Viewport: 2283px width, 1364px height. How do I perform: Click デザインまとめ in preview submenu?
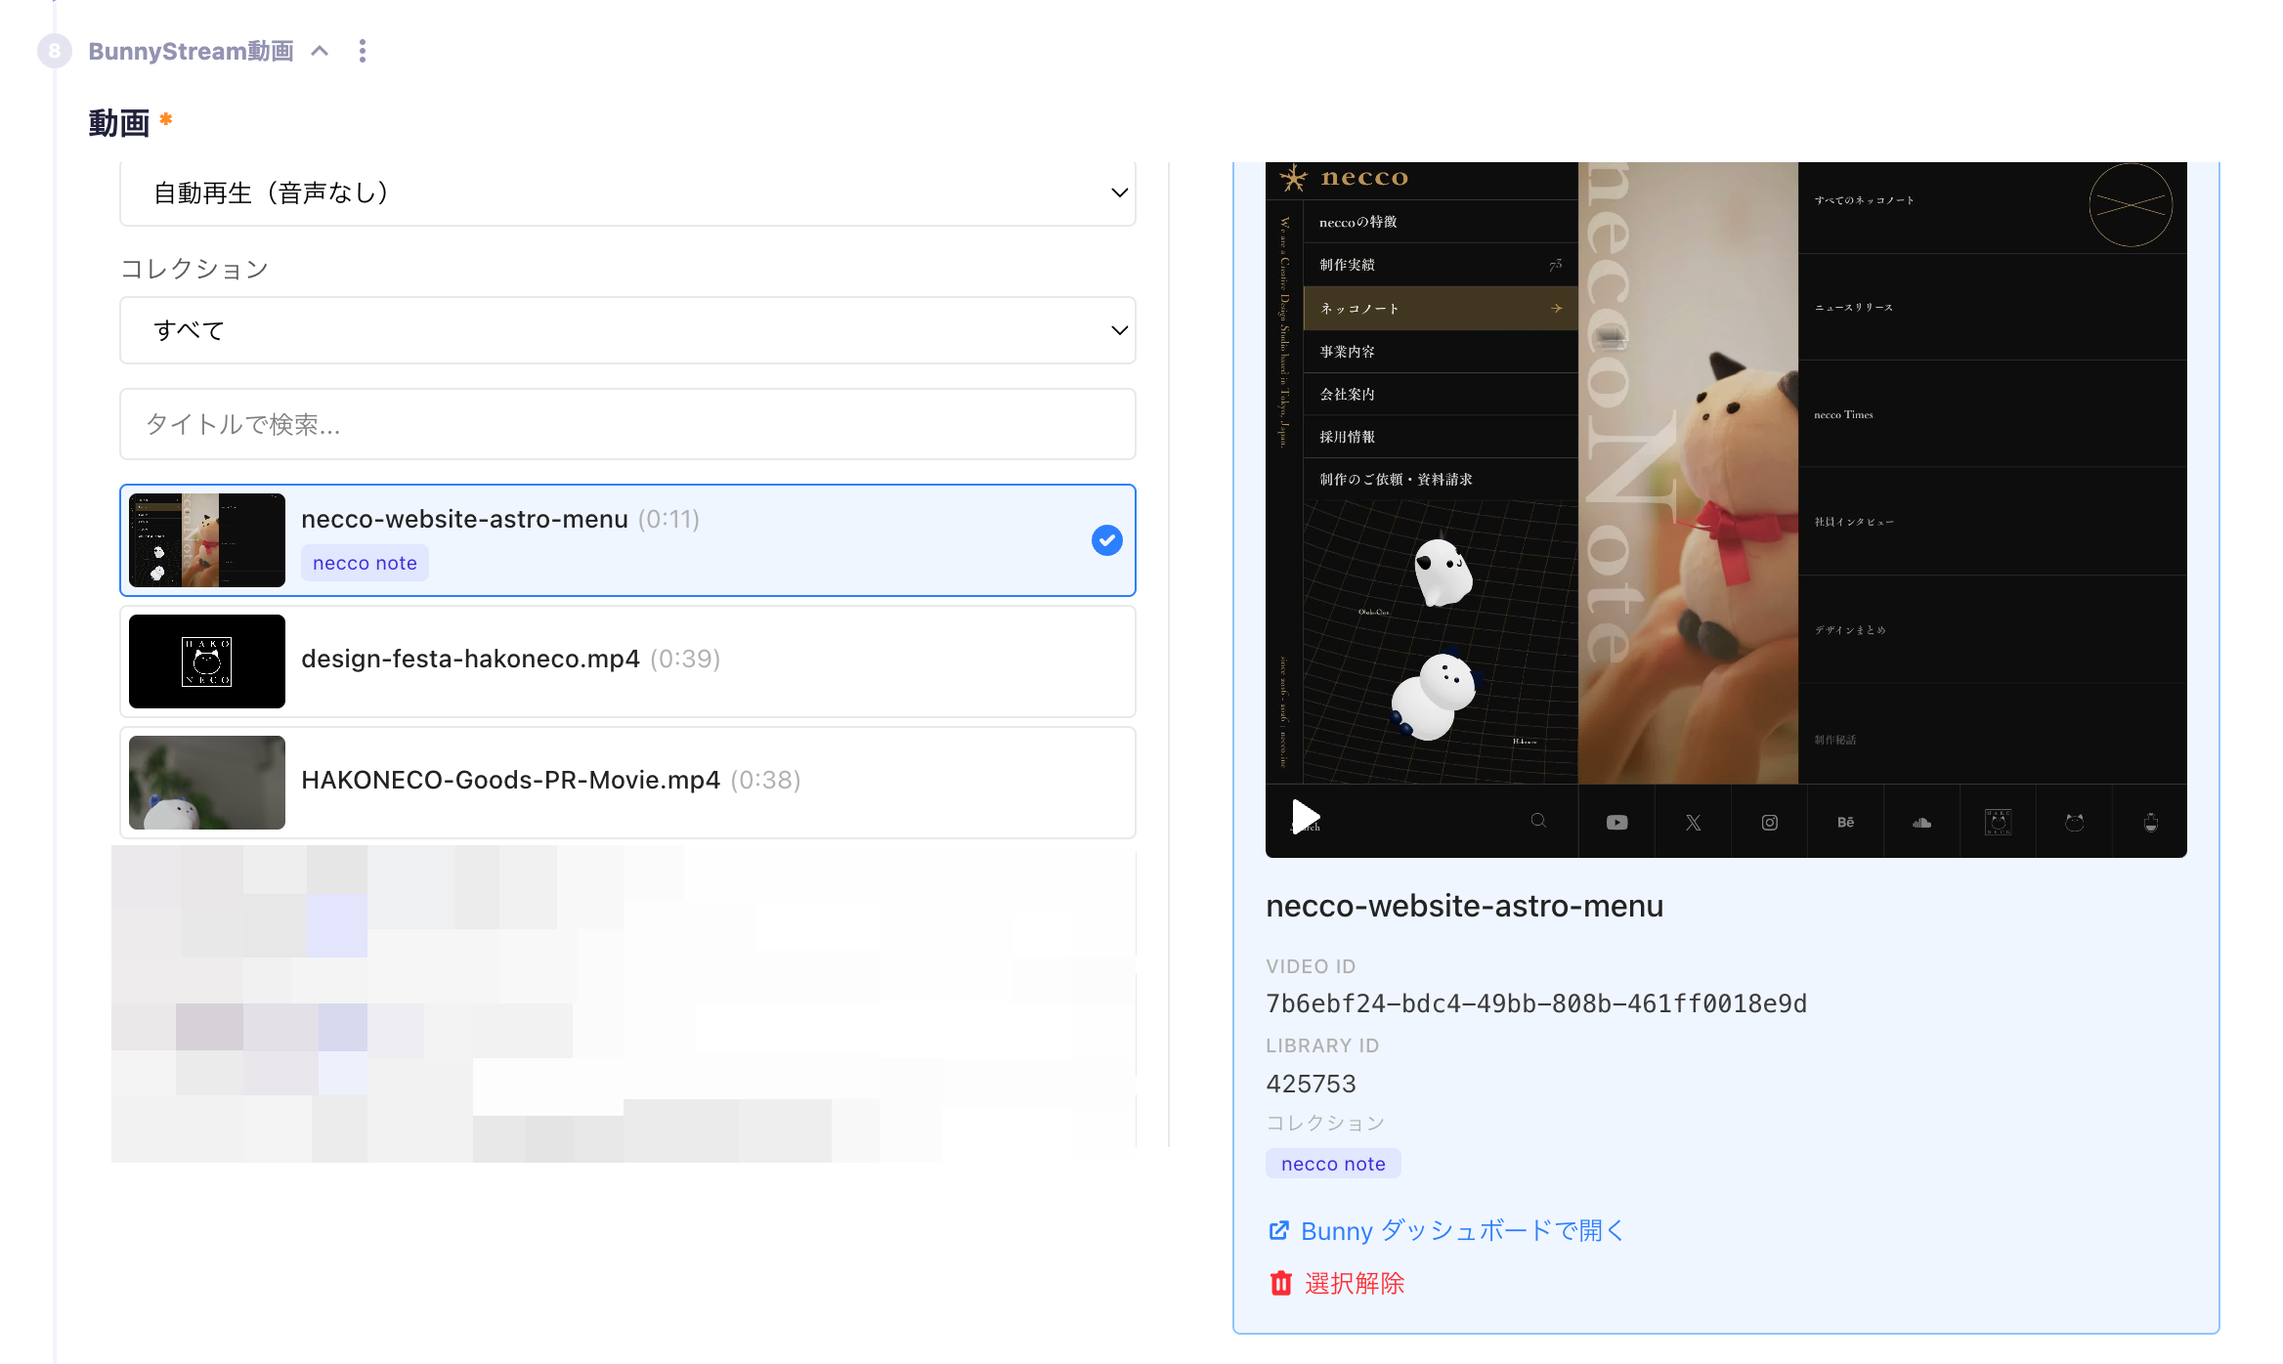coord(1849,629)
